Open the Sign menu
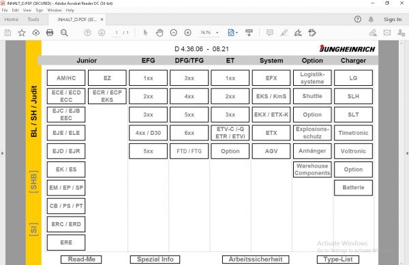Screen dimensions: 409x265 point(40,10)
